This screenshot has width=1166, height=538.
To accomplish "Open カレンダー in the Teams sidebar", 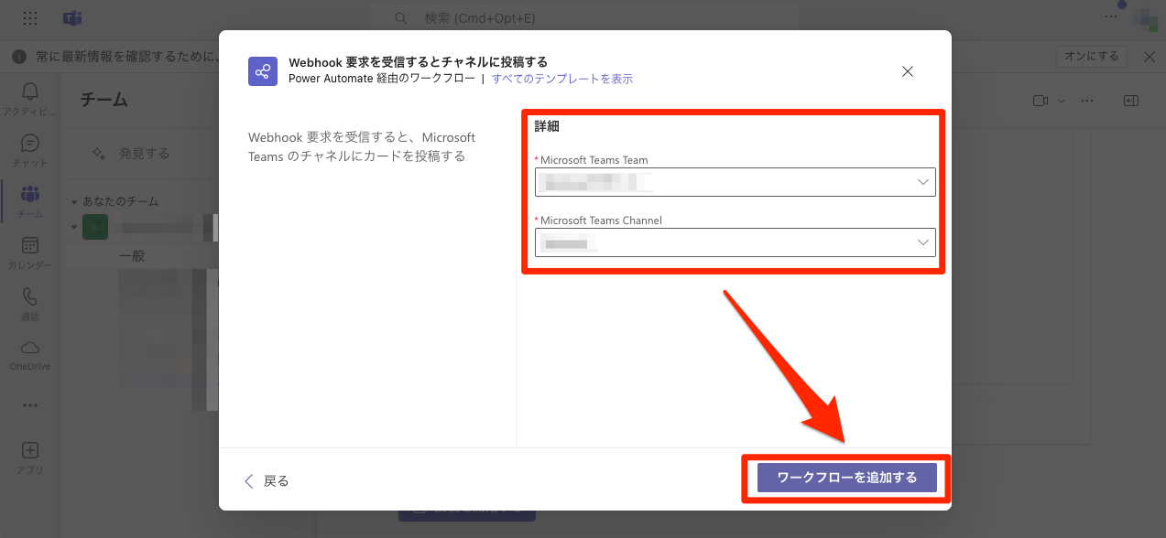I will (30, 253).
